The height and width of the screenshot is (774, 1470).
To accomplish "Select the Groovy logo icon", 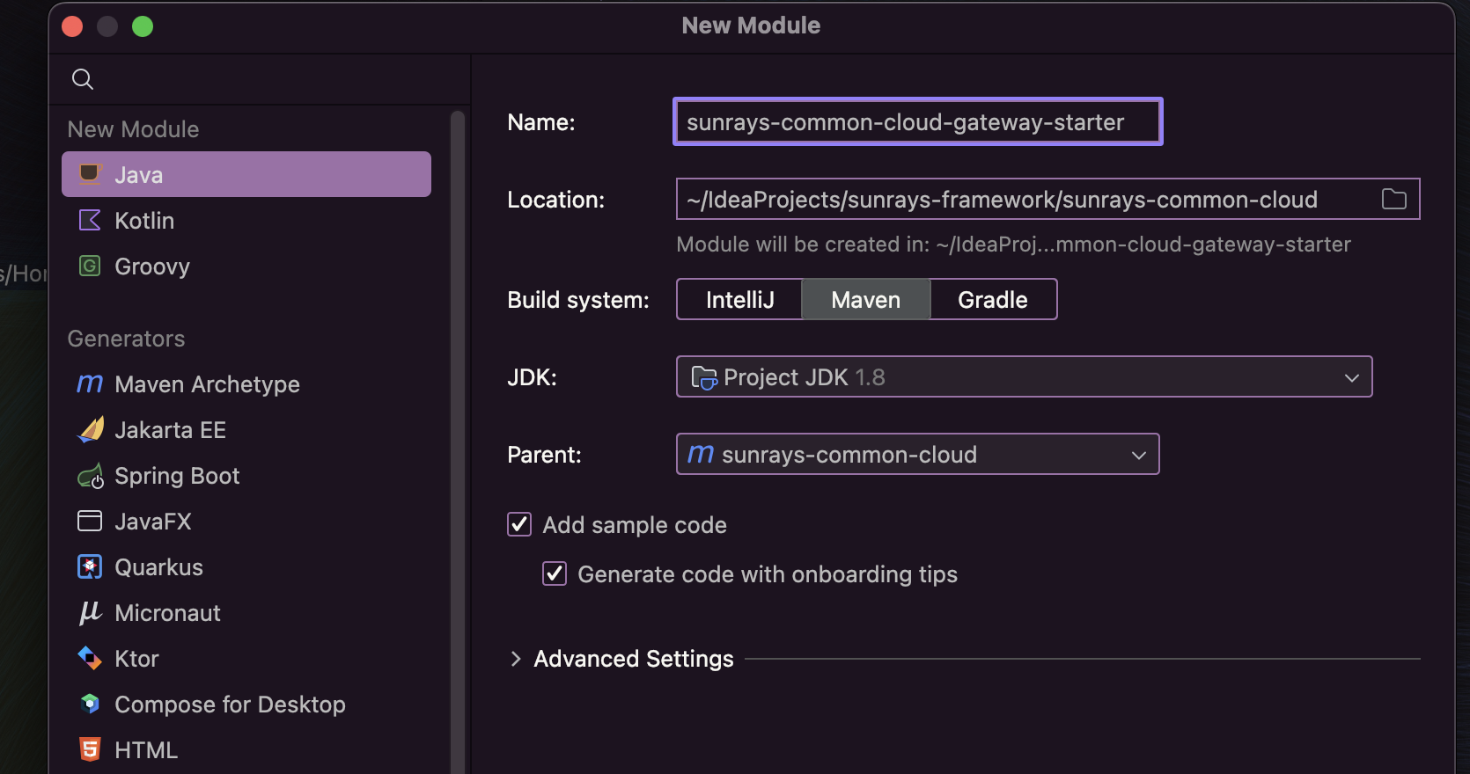I will coord(90,266).
